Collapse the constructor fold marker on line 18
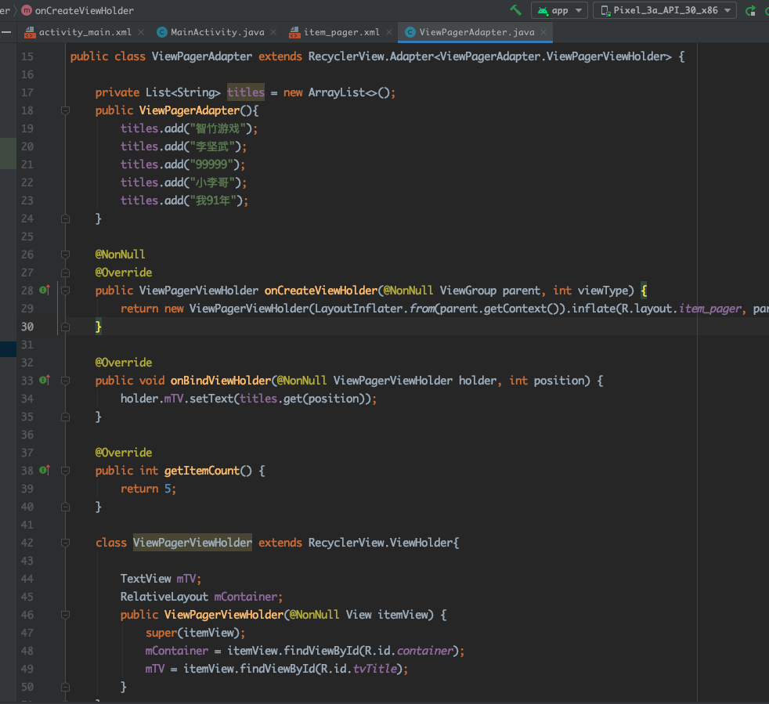Screen dimensions: 769x704 click(65, 110)
